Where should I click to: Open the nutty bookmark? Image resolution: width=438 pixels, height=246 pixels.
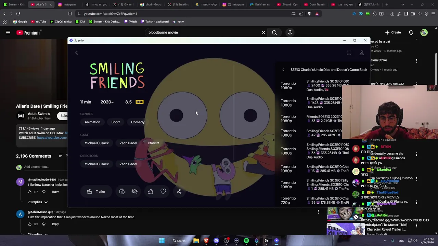tap(178, 22)
